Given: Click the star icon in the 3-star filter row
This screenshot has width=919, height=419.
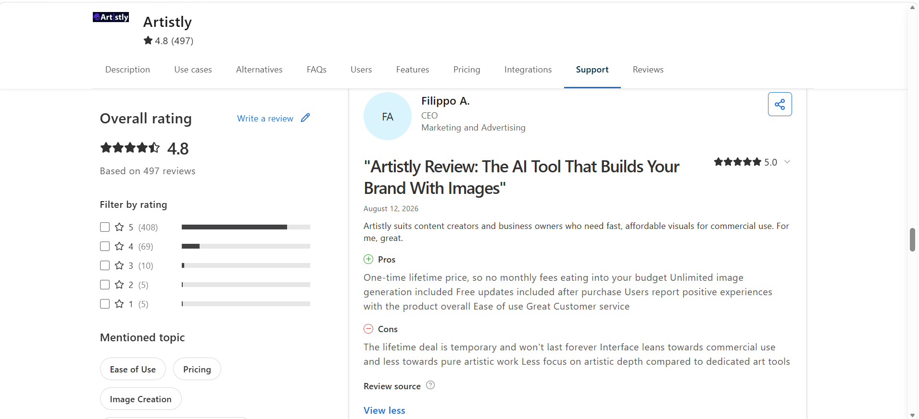Looking at the screenshot, I should (119, 265).
